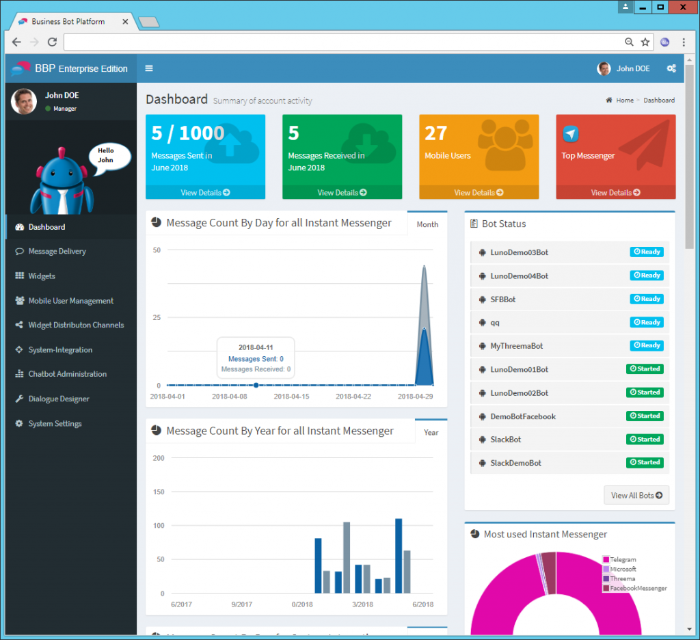The height and width of the screenshot is (640, 700).
Task: Click the Telegram icon in Top Messenger card
Action: pyautogui.click(x=571, y=133)
